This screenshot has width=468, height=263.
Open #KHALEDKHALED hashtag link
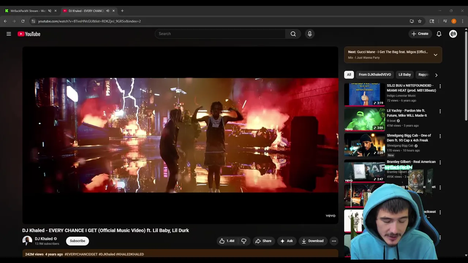[130, 254]
